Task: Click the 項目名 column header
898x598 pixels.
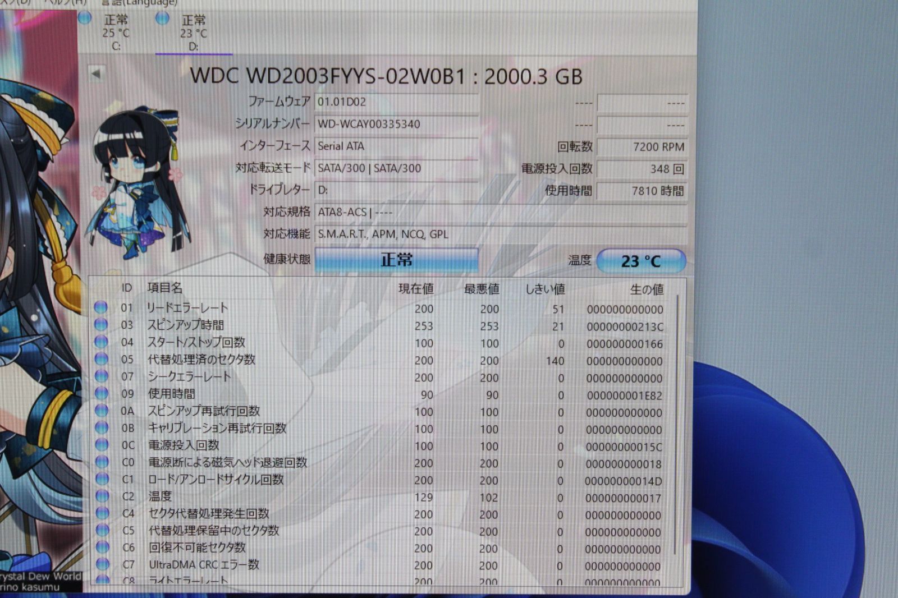Action: (x=165, y=288)
